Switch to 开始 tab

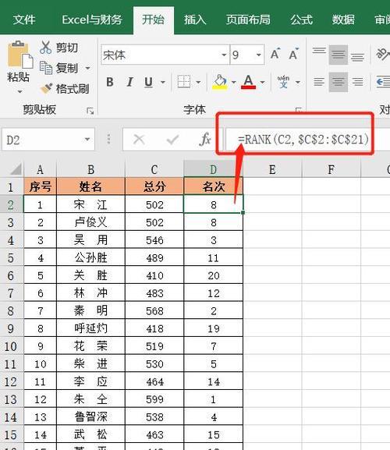pyautogui.click(x=154, y=19)
